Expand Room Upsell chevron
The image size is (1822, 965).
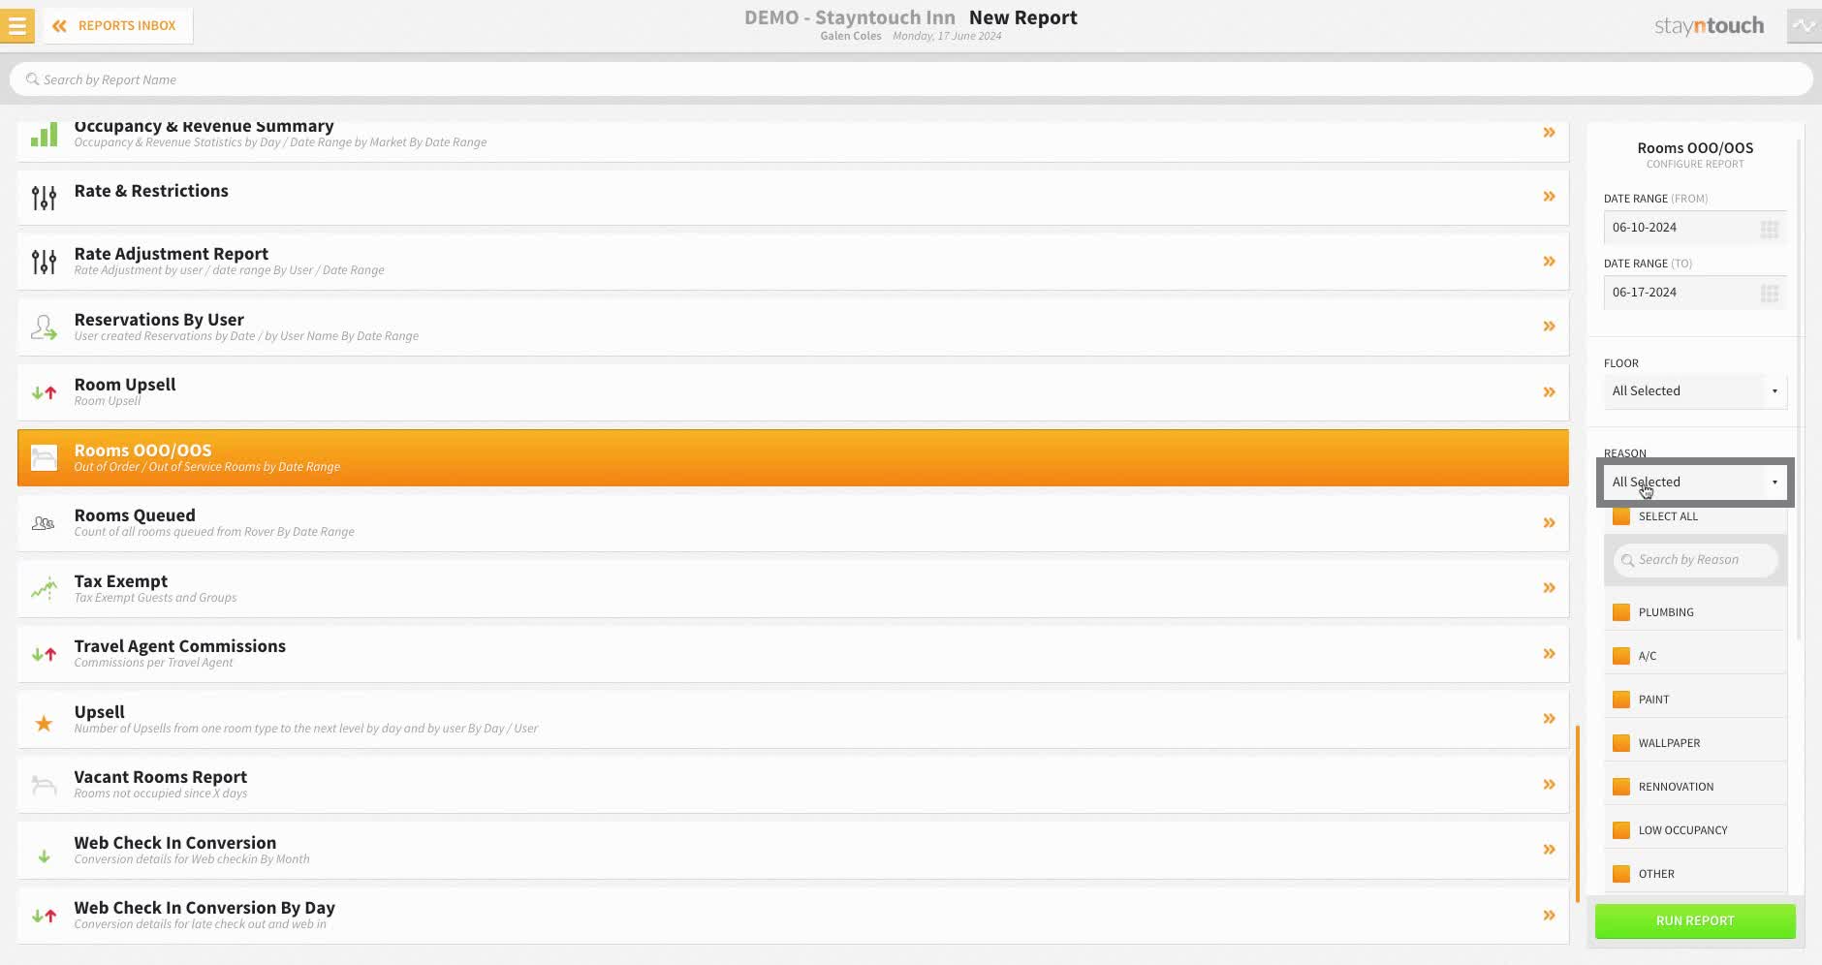(x=1549, y=392)
